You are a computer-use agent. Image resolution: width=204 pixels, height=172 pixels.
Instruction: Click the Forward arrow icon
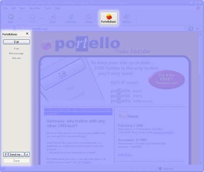[x=32, y=17]
